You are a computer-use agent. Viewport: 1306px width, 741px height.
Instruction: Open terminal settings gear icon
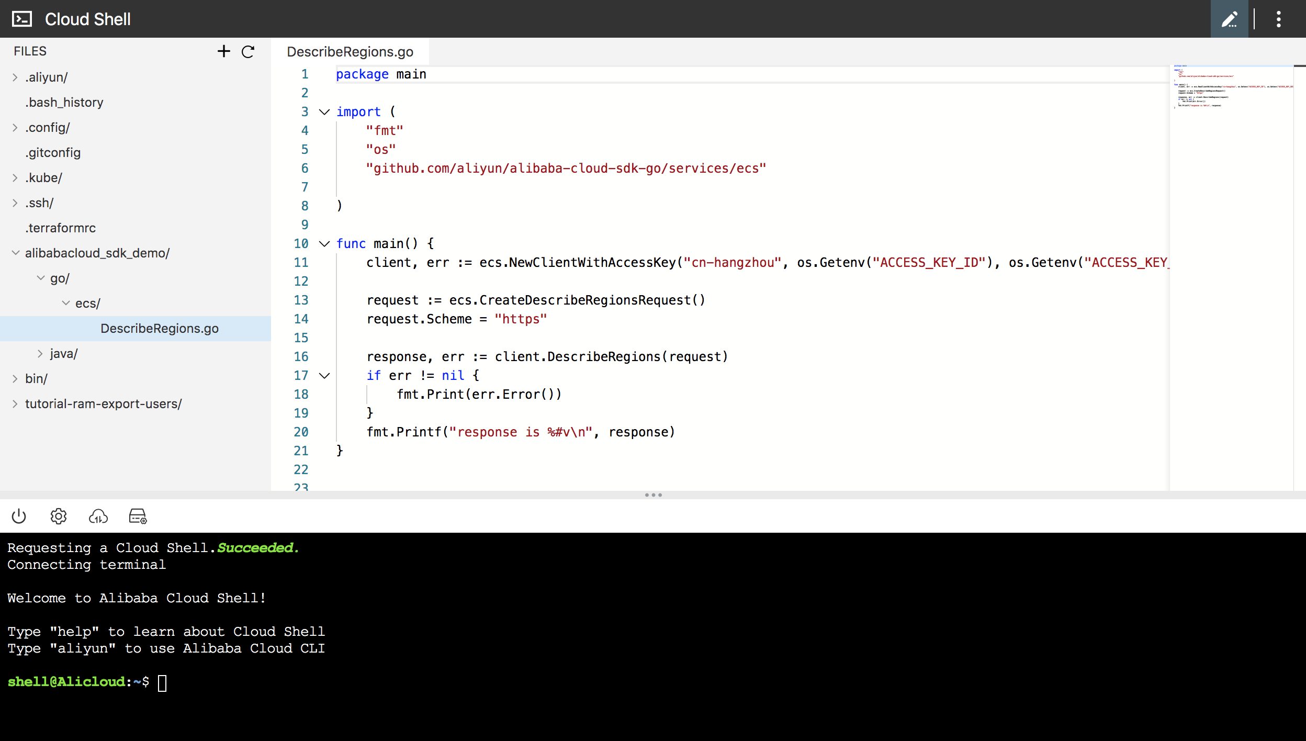pos(58,517)
